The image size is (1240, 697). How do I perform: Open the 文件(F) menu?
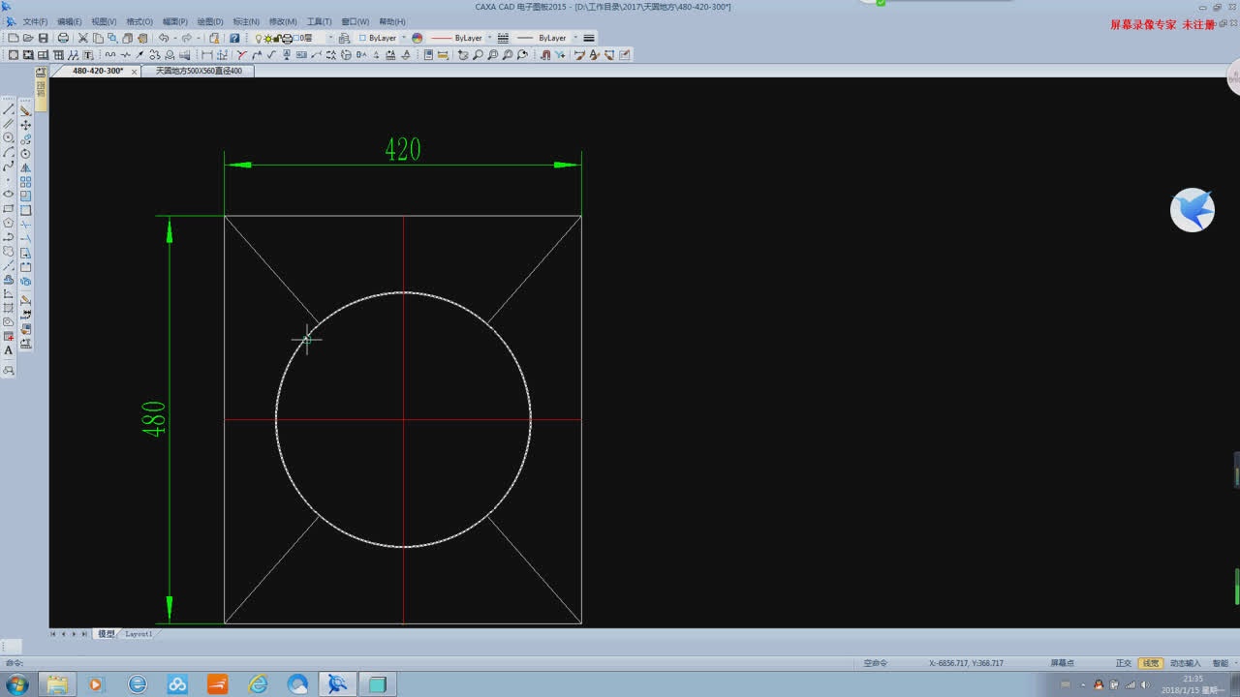35,21
